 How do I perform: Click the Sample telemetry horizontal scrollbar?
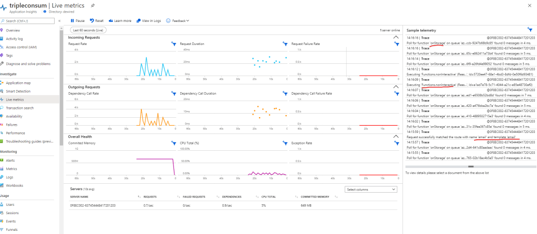pos(470,166)
